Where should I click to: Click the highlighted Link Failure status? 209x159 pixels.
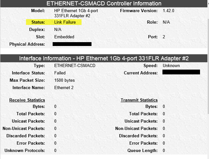click(65, 22)
